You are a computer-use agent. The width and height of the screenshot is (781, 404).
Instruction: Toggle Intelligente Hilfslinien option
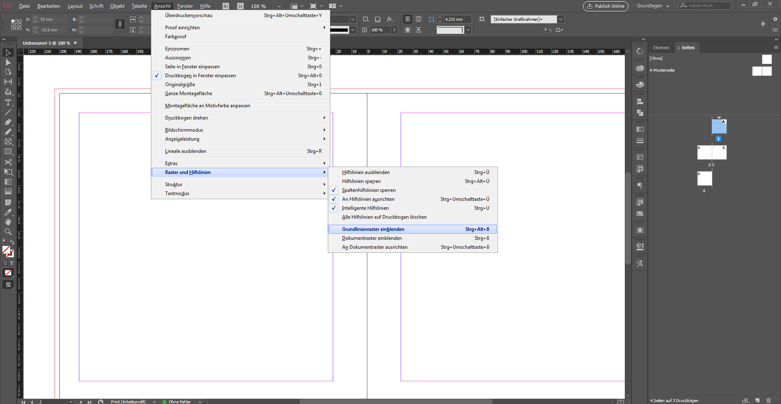pyautogui.click(x=365, y=208)
